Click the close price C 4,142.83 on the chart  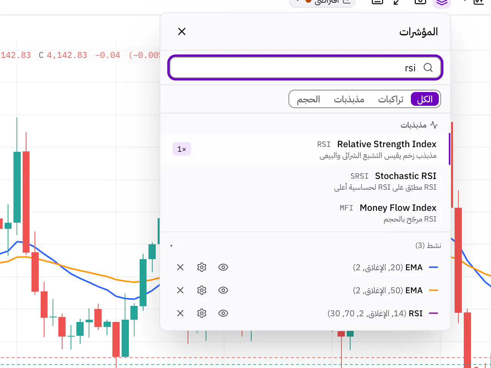coord(63,55)
